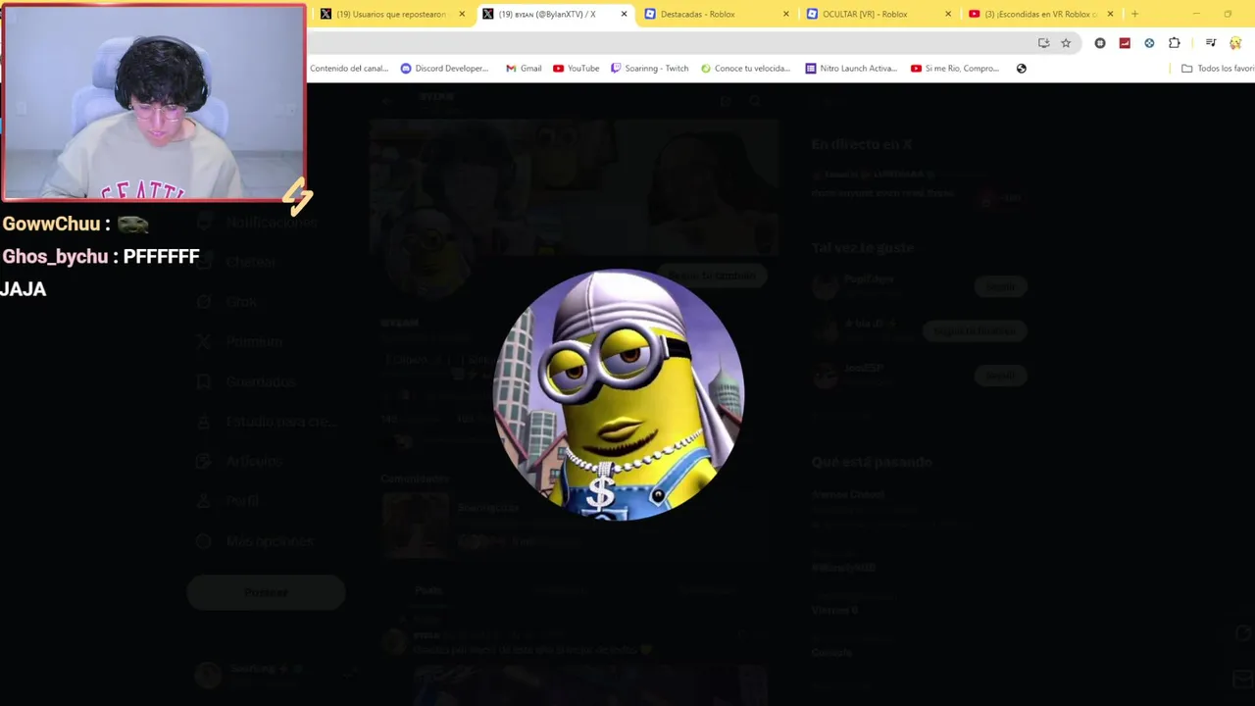This screenshot has width=1255, height=706.
Task: Switch to the 'Destacadas - Roblox' tab
Action: pos(716,14)
